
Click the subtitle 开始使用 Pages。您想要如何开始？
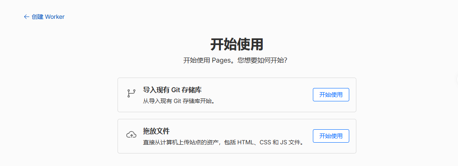pyautogui.click(x=235, y=60)
